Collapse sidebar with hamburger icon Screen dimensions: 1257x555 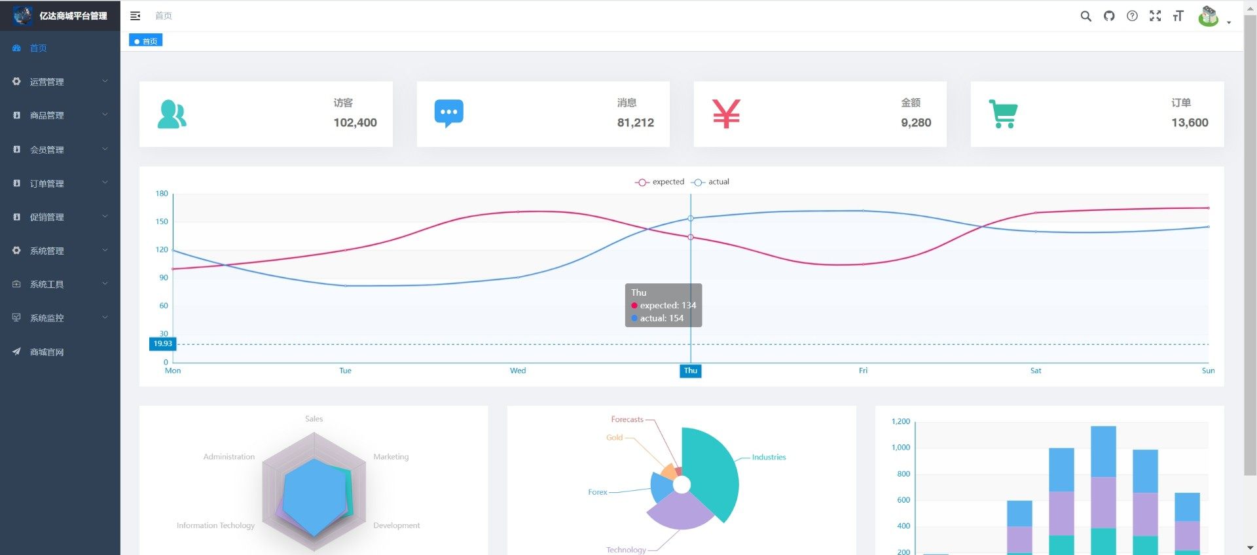pos(135,16)
